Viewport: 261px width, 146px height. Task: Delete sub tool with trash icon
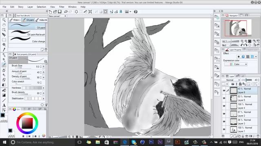click(46, 49)
